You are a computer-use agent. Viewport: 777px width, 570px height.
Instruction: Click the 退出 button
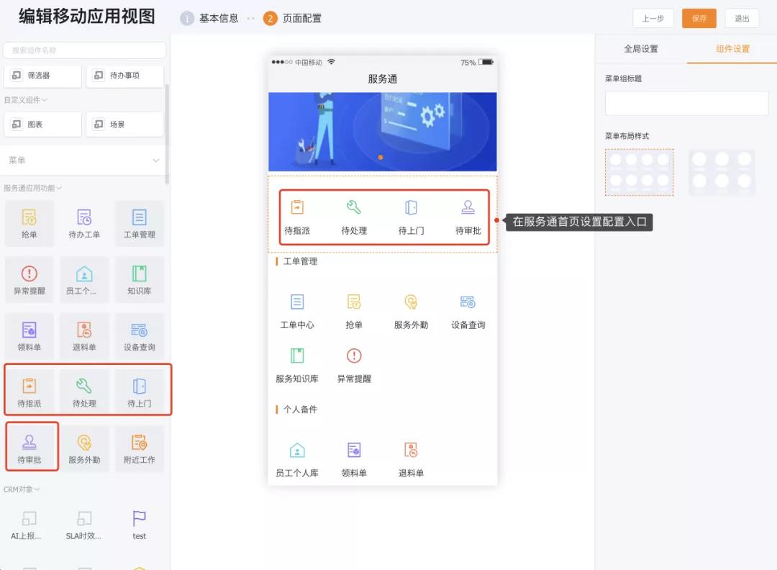[x=742, y=18]
